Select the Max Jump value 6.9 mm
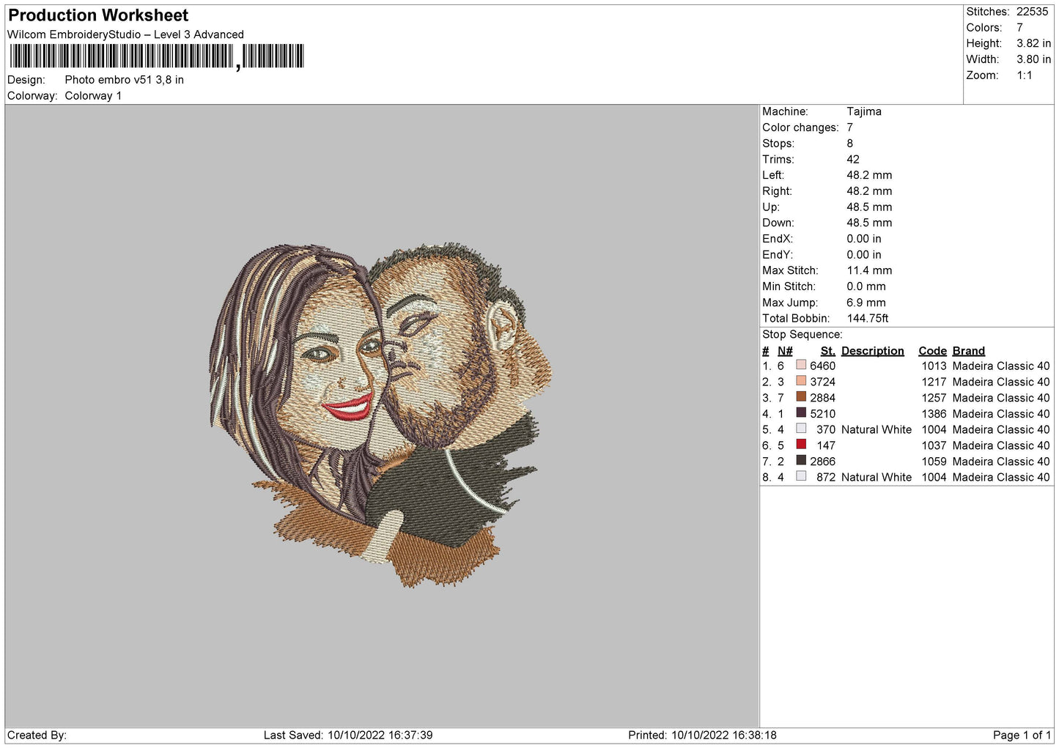Viewport: 1059px width, 748px height. [866, 303]
